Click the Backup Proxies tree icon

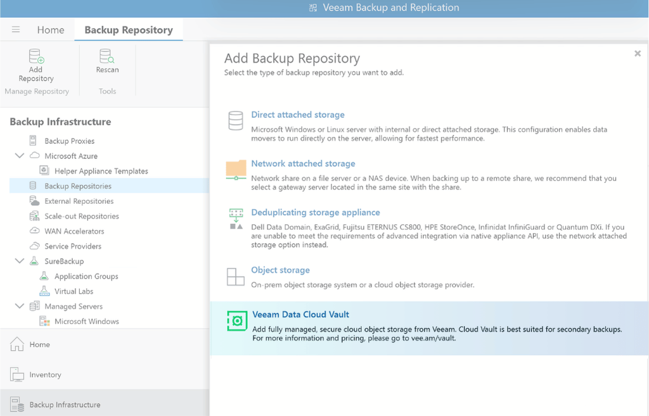33,141
